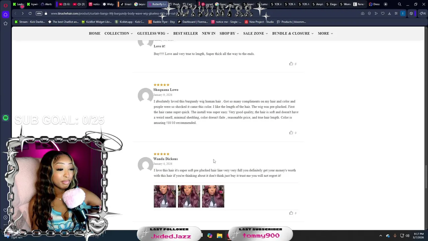This screenshot has width=428, height=241.
Task: Open the clock showing 9:17 PM
Action: [x=418, y=236]
